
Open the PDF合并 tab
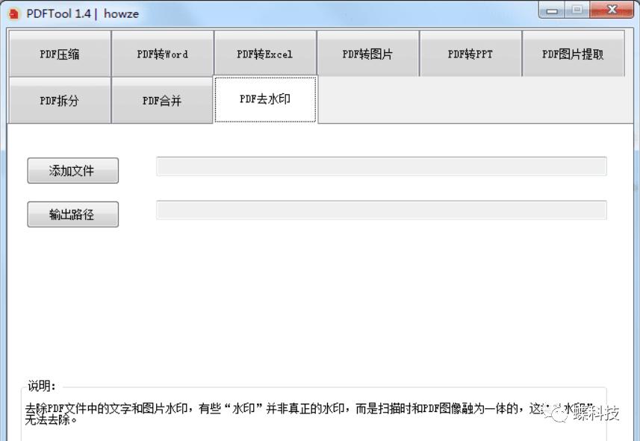coord(162,99)
